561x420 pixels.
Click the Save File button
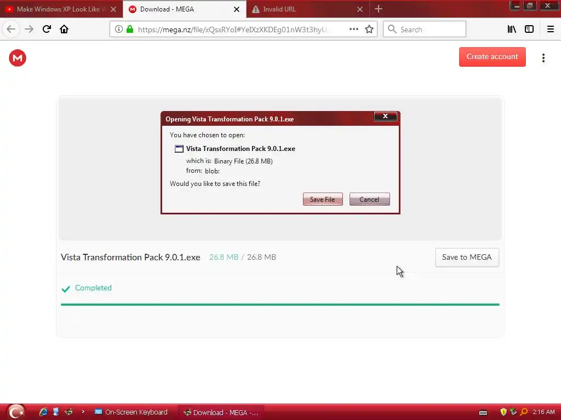tap(322, 199)
